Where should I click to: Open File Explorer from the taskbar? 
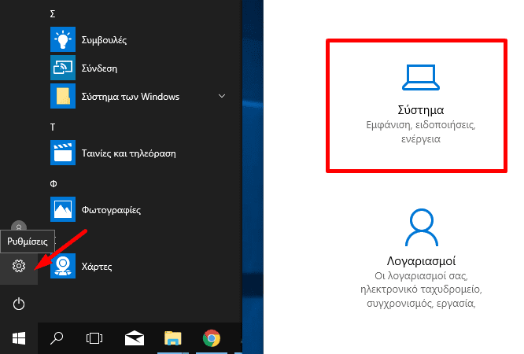[173, 338]
